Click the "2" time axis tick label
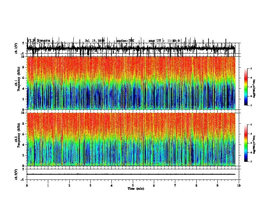Viewport: 269px width, 208px height. pyautogui.click(x=69, y=186)
